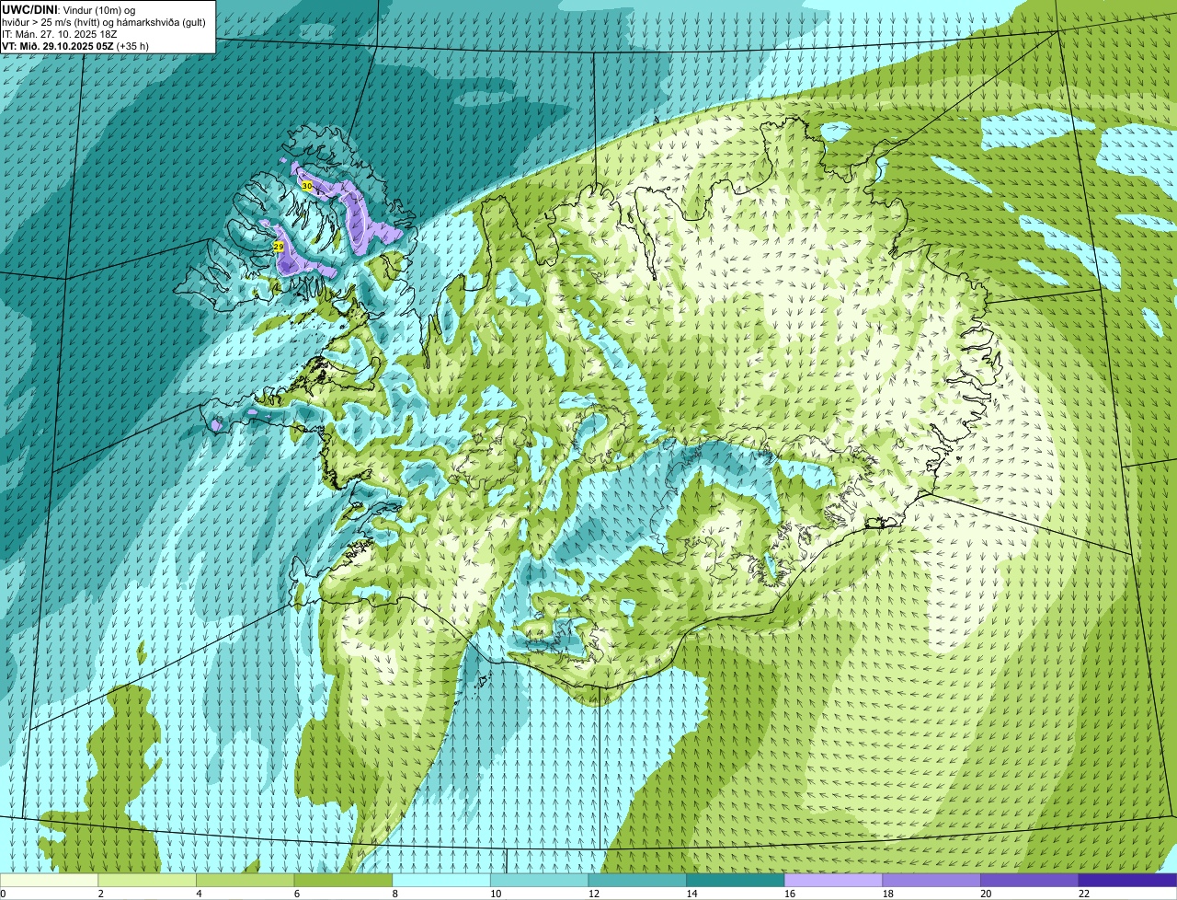Click the 16–18 m/s light purple legend swatch
This screenshot has width=1177, height=900.
833,880
